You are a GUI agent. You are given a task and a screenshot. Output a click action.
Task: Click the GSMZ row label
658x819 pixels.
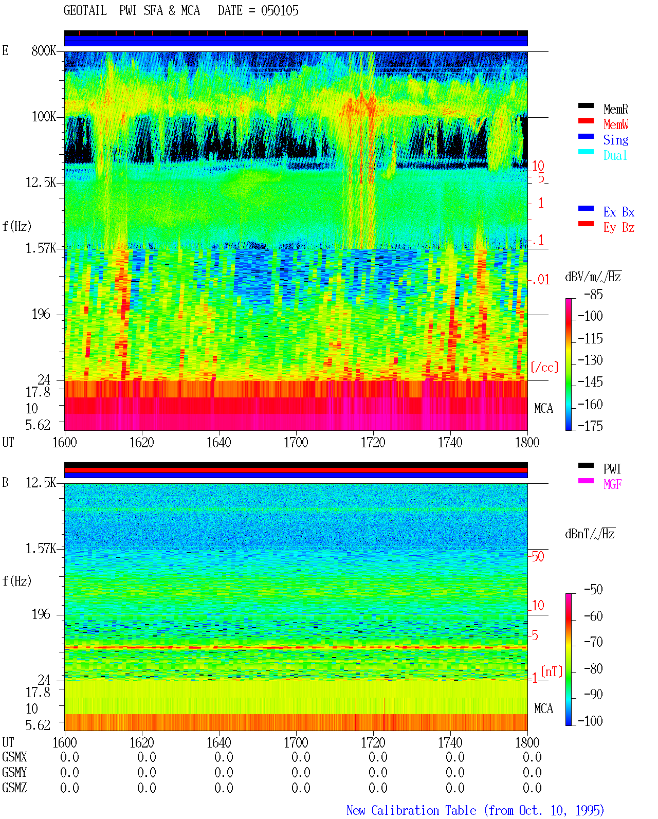tap(14, 788)
